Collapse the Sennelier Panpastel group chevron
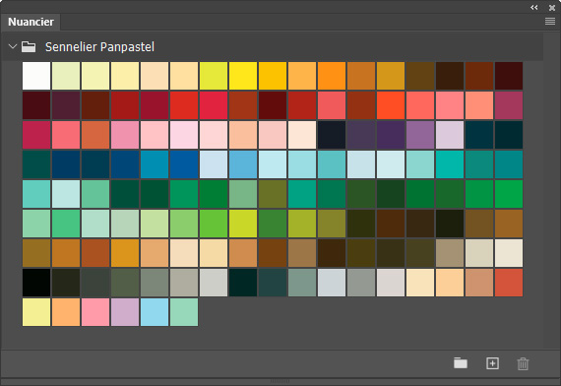The image size is (561, 386). click(x=13, y=46)
